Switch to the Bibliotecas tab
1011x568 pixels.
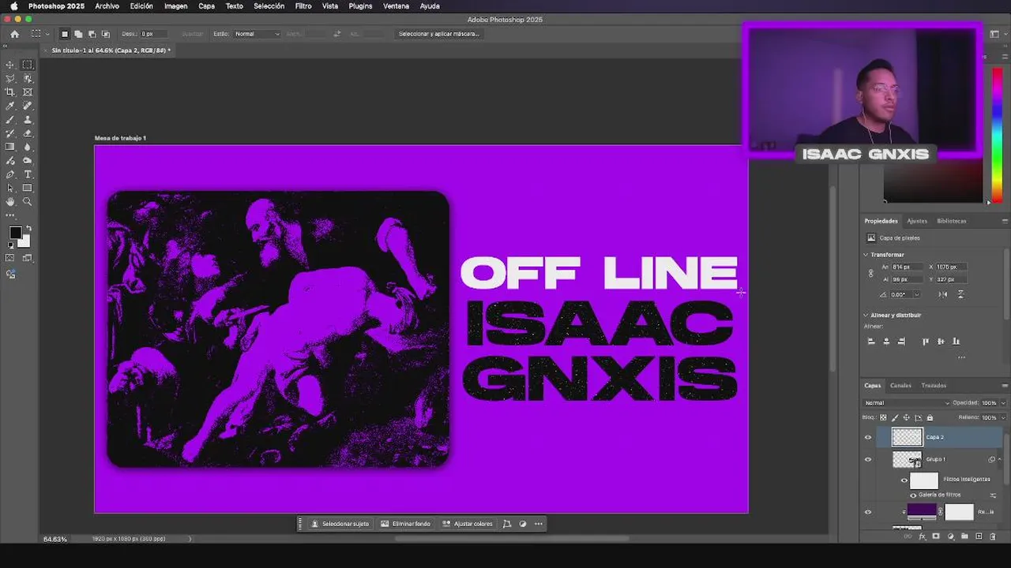[952, 221]
